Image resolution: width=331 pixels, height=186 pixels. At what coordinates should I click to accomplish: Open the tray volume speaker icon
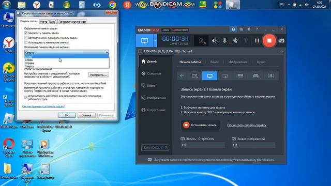307,5
